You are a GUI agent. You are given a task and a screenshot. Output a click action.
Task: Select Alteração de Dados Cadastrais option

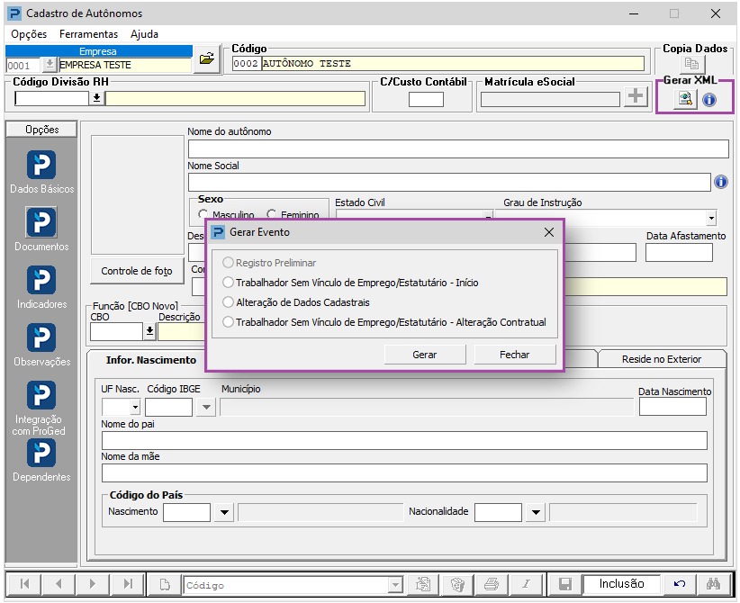228,302
